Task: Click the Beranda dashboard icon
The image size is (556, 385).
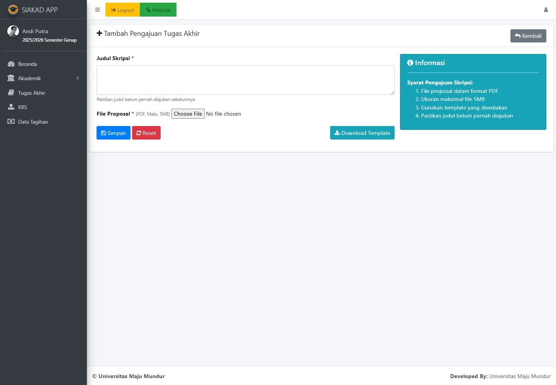Action: (x=11, y=64)
